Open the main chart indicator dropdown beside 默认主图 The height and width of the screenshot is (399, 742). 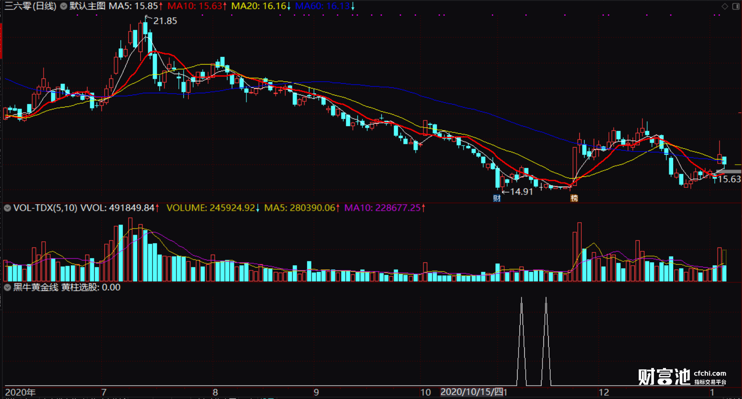coord(64,6)
